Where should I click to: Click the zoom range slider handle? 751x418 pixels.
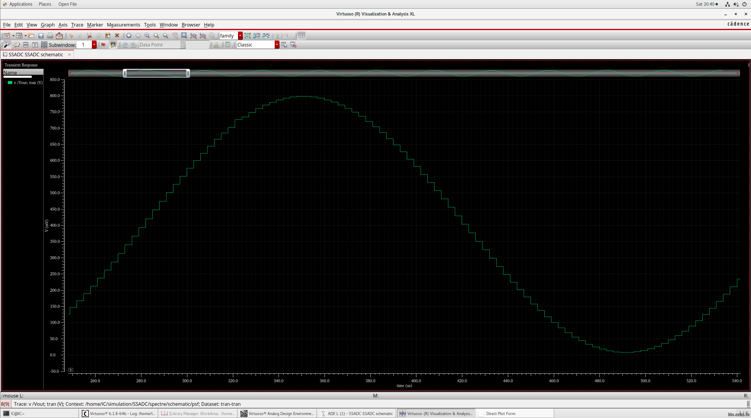156,73
